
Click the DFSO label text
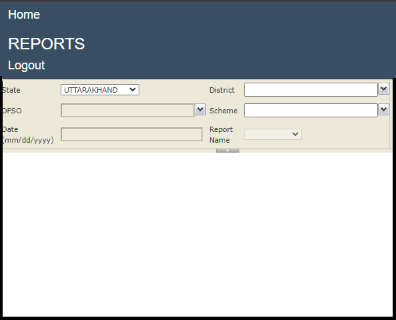click(12, 111)
